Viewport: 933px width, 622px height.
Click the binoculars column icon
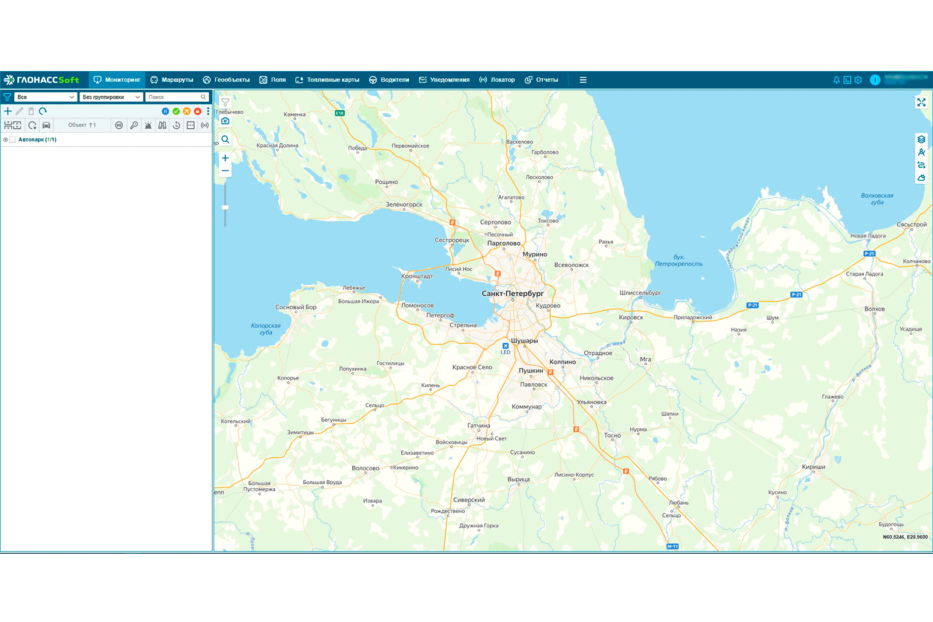[x=162, y=125]
